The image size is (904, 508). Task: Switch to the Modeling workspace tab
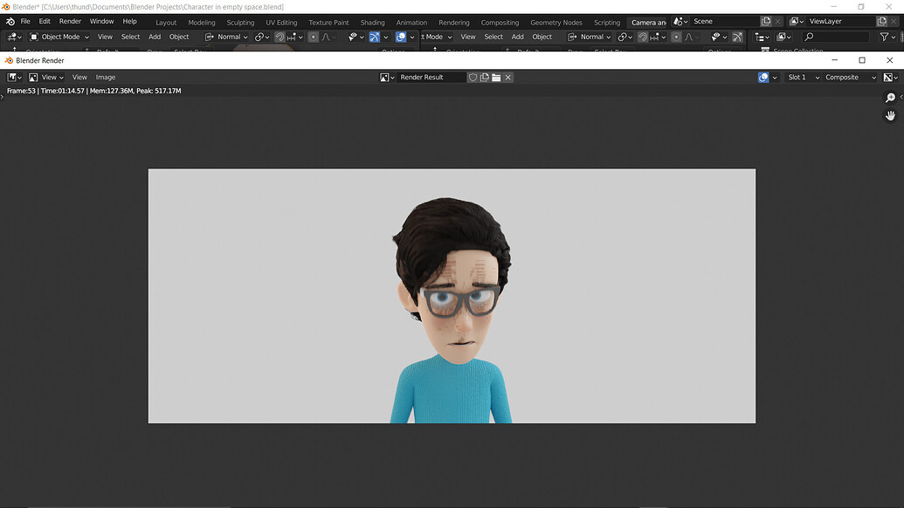click(202, 23)
